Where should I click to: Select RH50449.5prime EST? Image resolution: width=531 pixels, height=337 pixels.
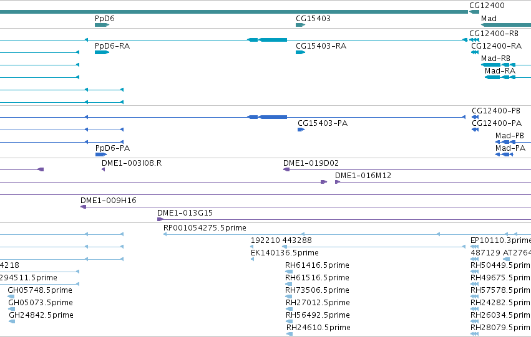[474, 272]
